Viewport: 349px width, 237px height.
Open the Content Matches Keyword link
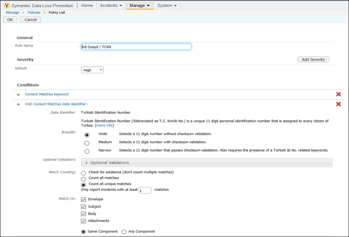[x=47, y=94]
